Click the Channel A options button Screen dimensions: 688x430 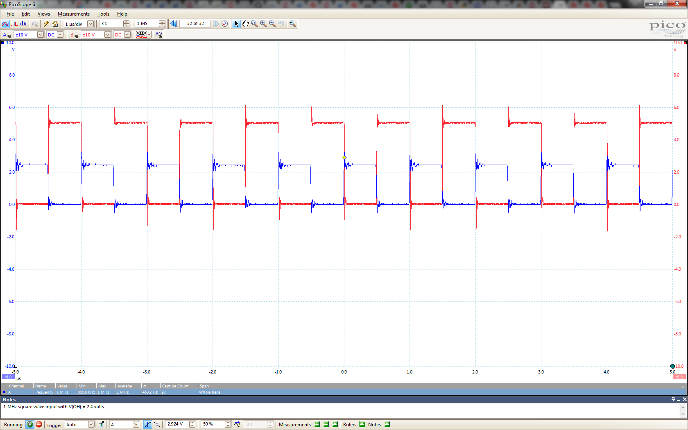coord(7,35)
